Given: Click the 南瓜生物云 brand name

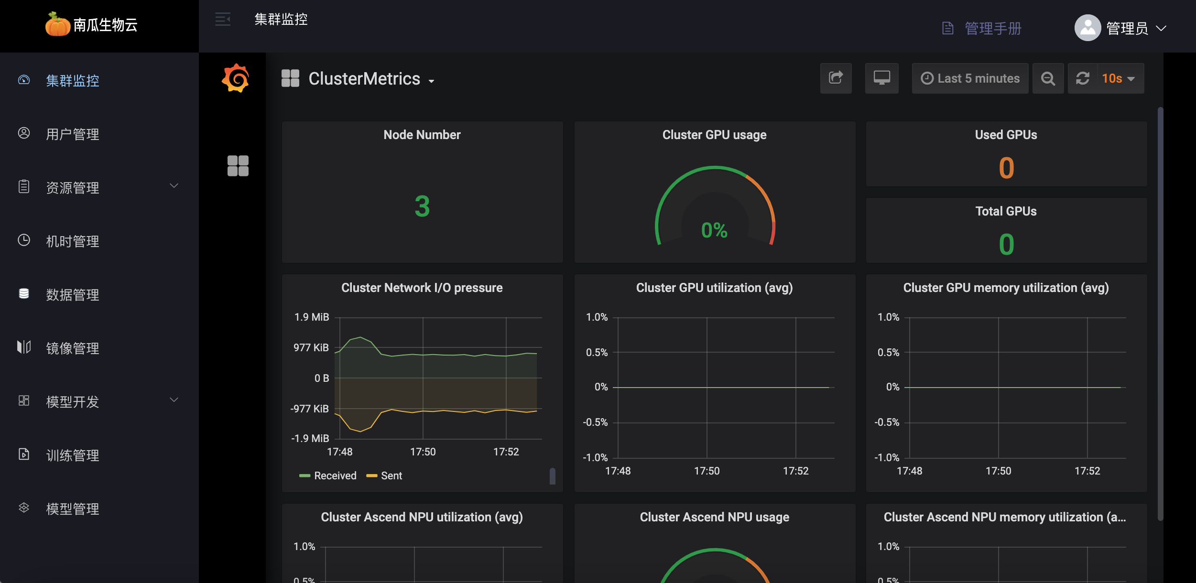Looking at the screenshot, I should click(x=106, y=25).
